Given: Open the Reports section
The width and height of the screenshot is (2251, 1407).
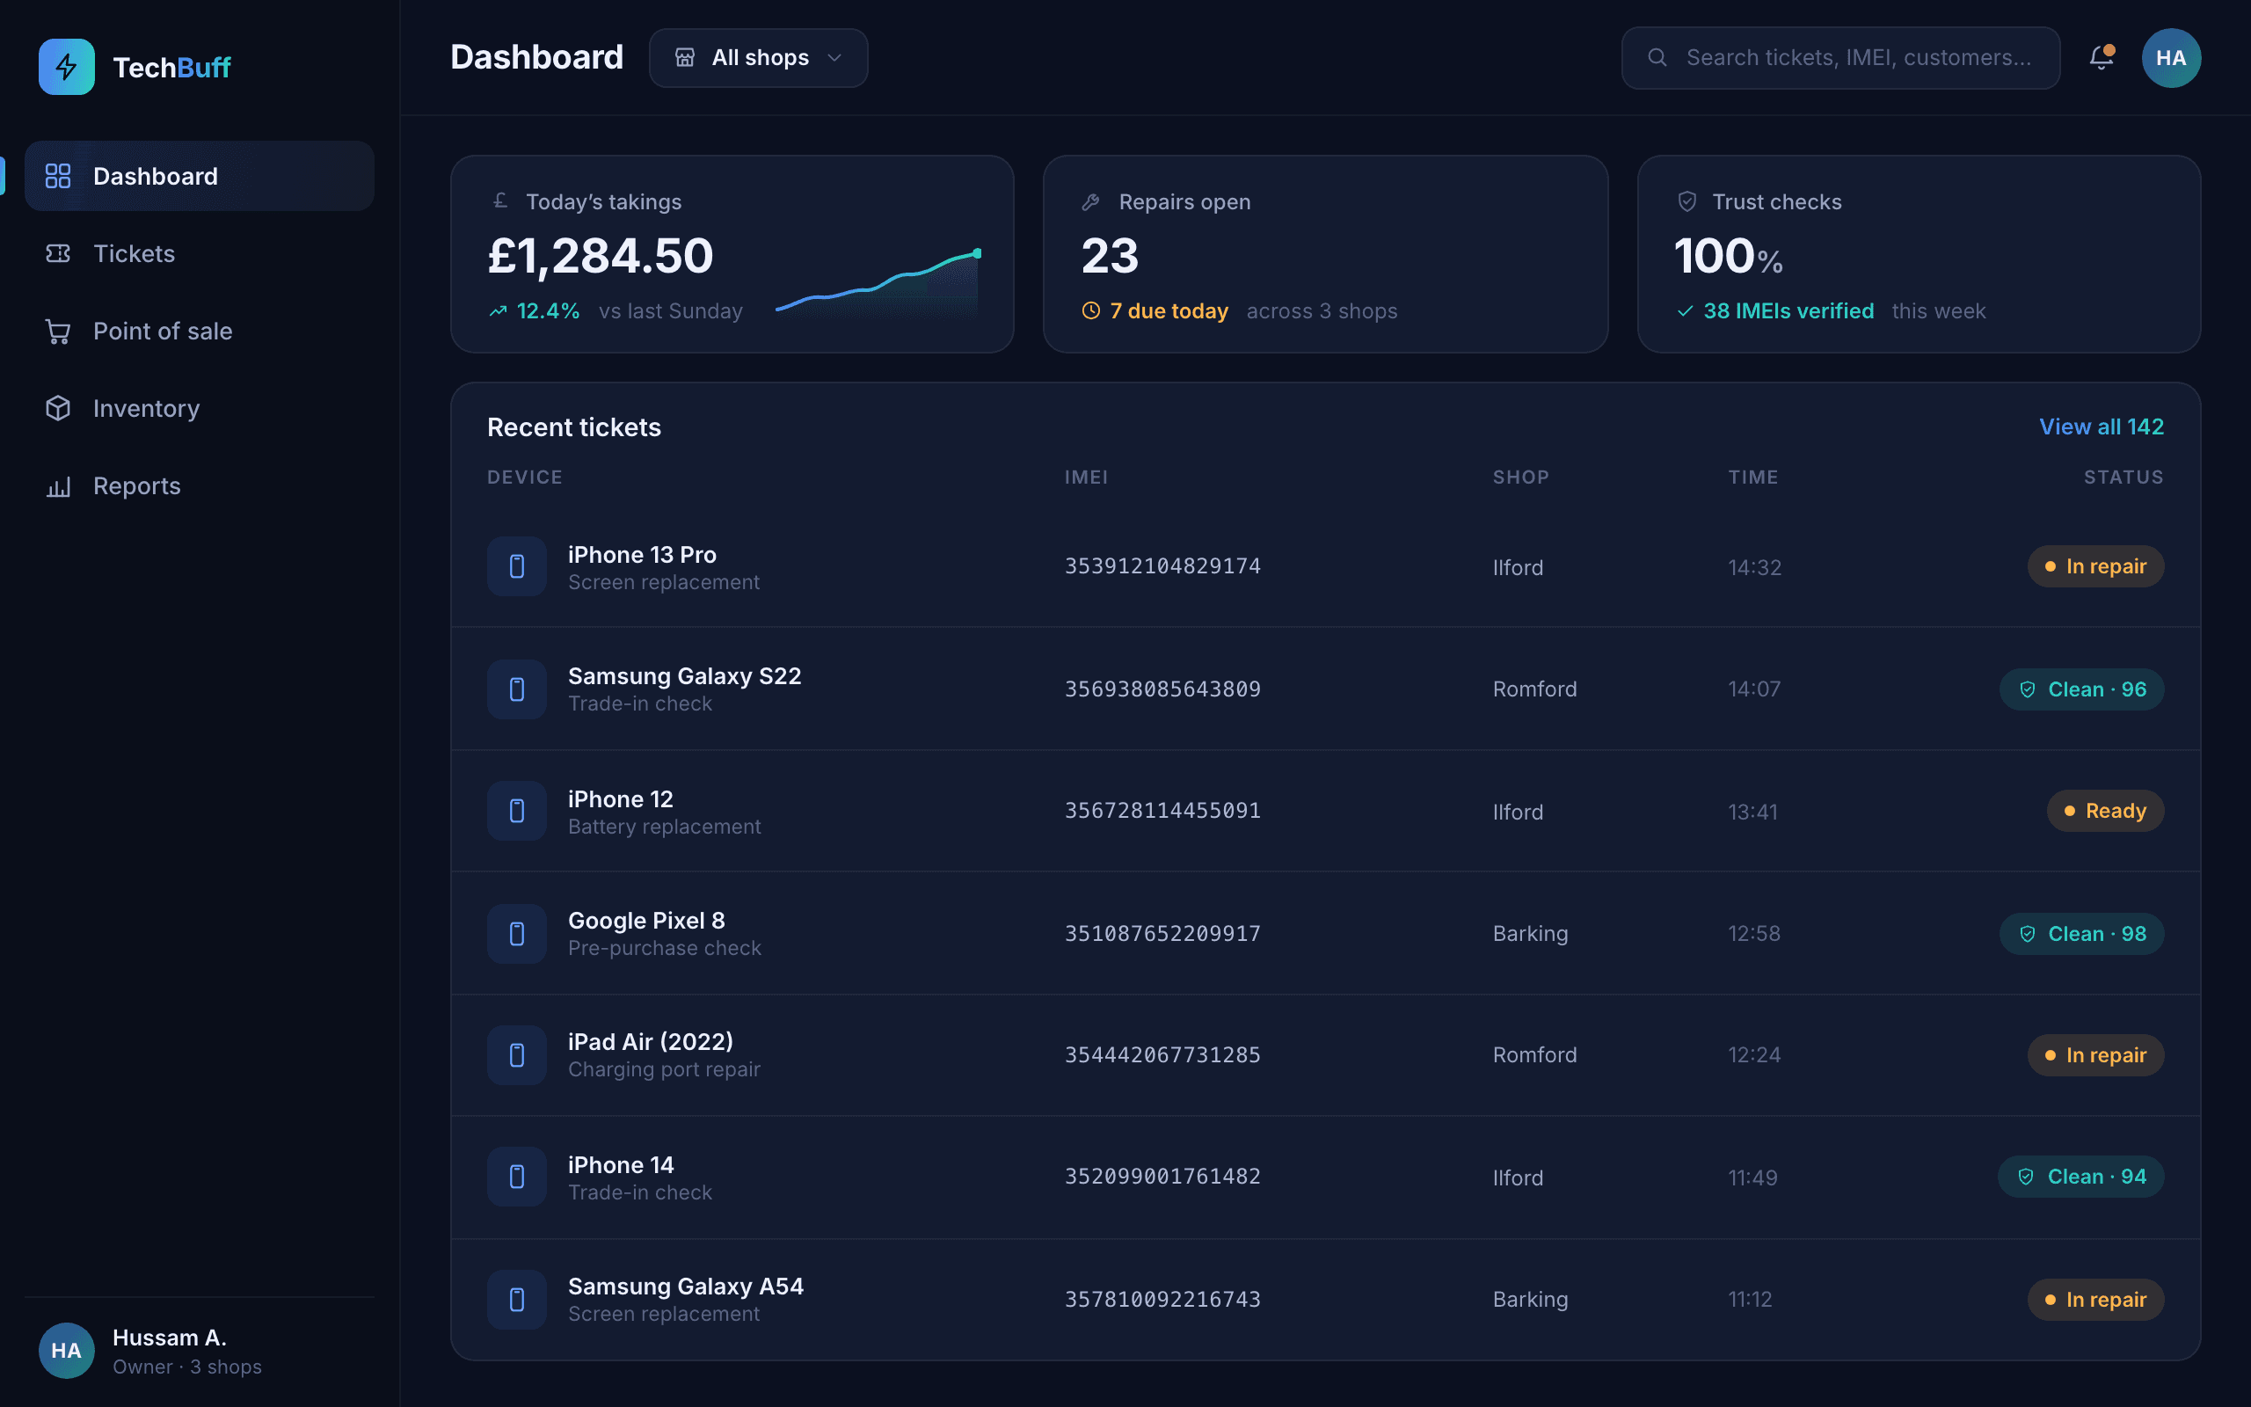Looking at the screenshot, I should pyautogui.click(x=199, y=485).
